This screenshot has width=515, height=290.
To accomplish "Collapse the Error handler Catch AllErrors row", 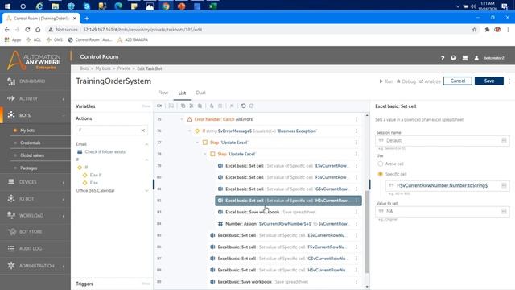I will 182,119.
